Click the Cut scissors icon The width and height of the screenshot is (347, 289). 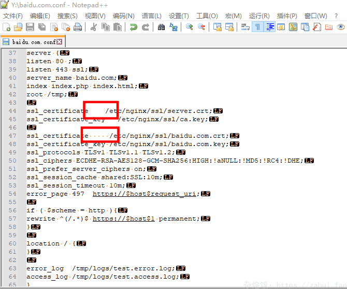tap(94, 27)
